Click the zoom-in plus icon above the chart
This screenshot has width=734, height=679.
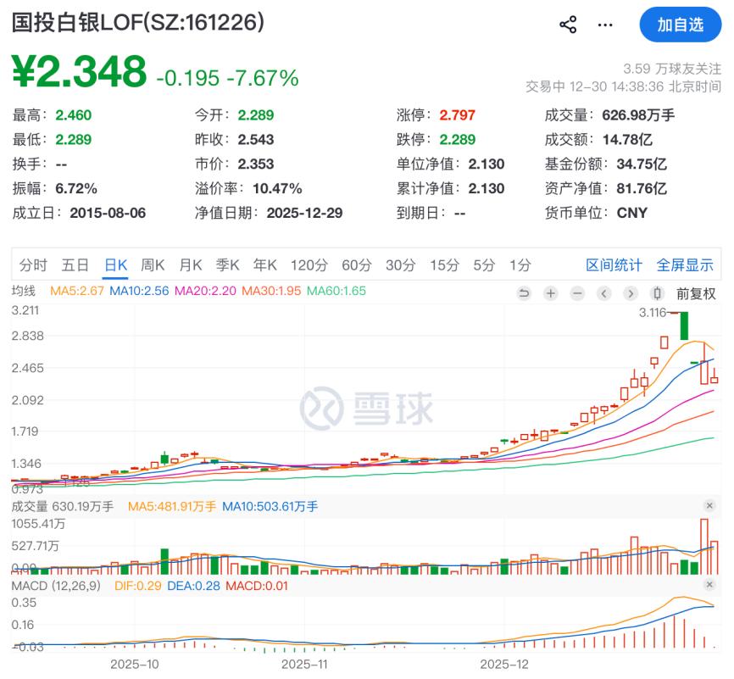point(551,294)
